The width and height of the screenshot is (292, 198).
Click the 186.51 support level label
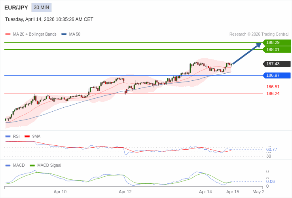[273, 87]
